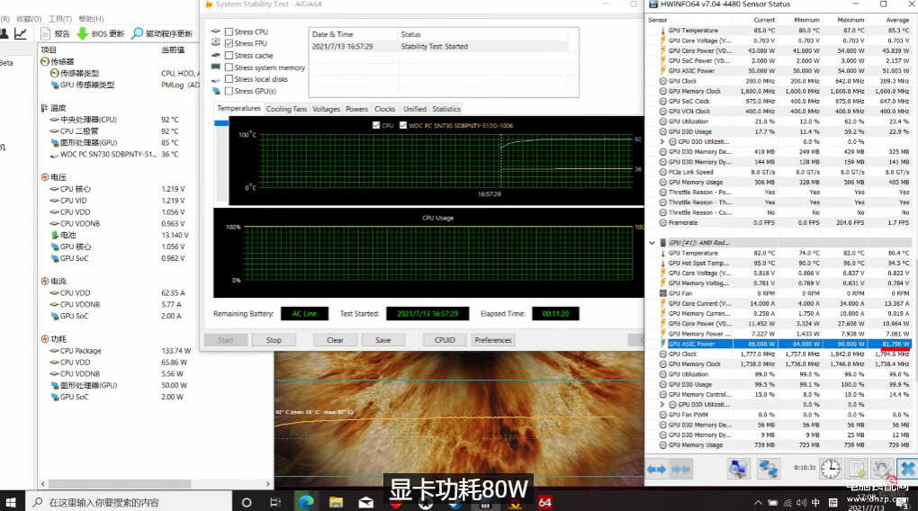The height and width of the screenshot is (511, 918).
Task: Launch Microsoft Edge from the taskbar
Action: 306,502
